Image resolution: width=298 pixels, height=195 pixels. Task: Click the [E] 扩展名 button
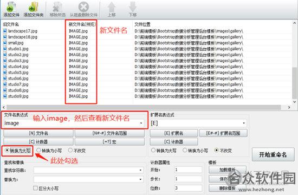coord(174,133)
